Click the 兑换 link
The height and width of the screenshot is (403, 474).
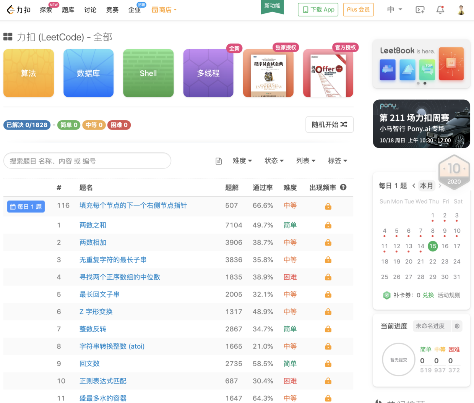click(x=428, y=295)
